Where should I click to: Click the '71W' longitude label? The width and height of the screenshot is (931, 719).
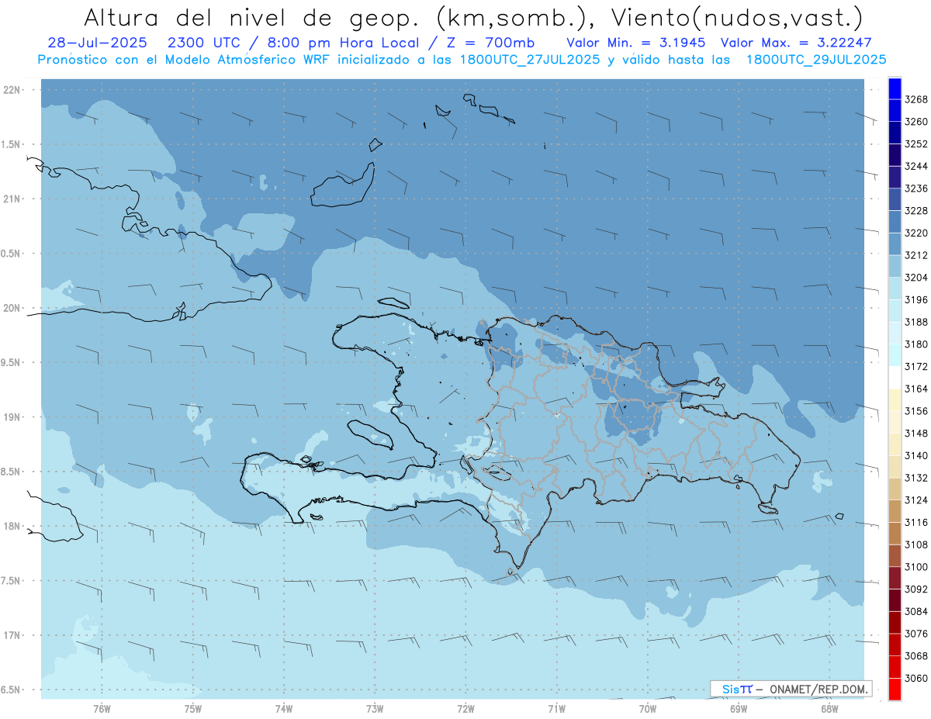pos(556,707)
